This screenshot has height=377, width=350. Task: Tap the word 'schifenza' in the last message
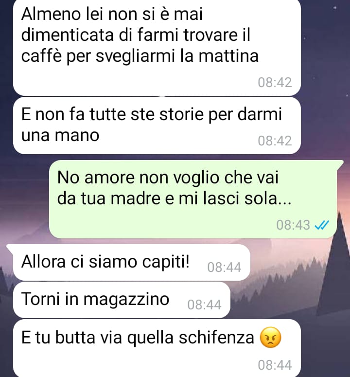coord(216,337)
